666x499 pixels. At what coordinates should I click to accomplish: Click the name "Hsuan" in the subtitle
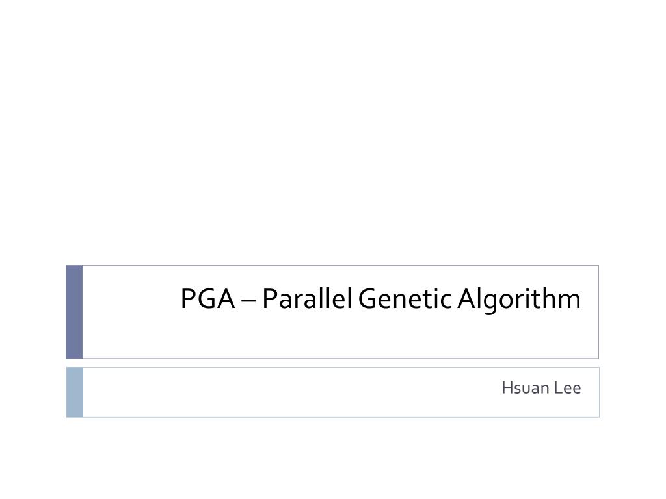[526, 388]
